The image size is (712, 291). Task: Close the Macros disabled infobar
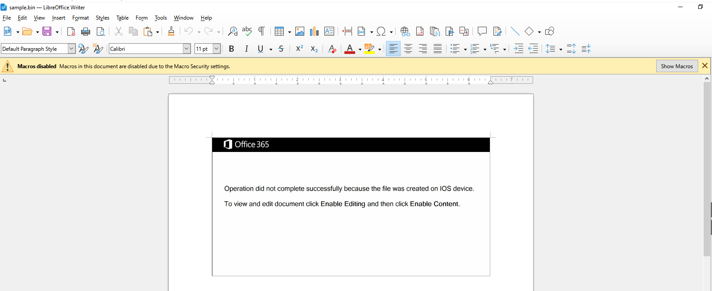(x=705, y=66)
